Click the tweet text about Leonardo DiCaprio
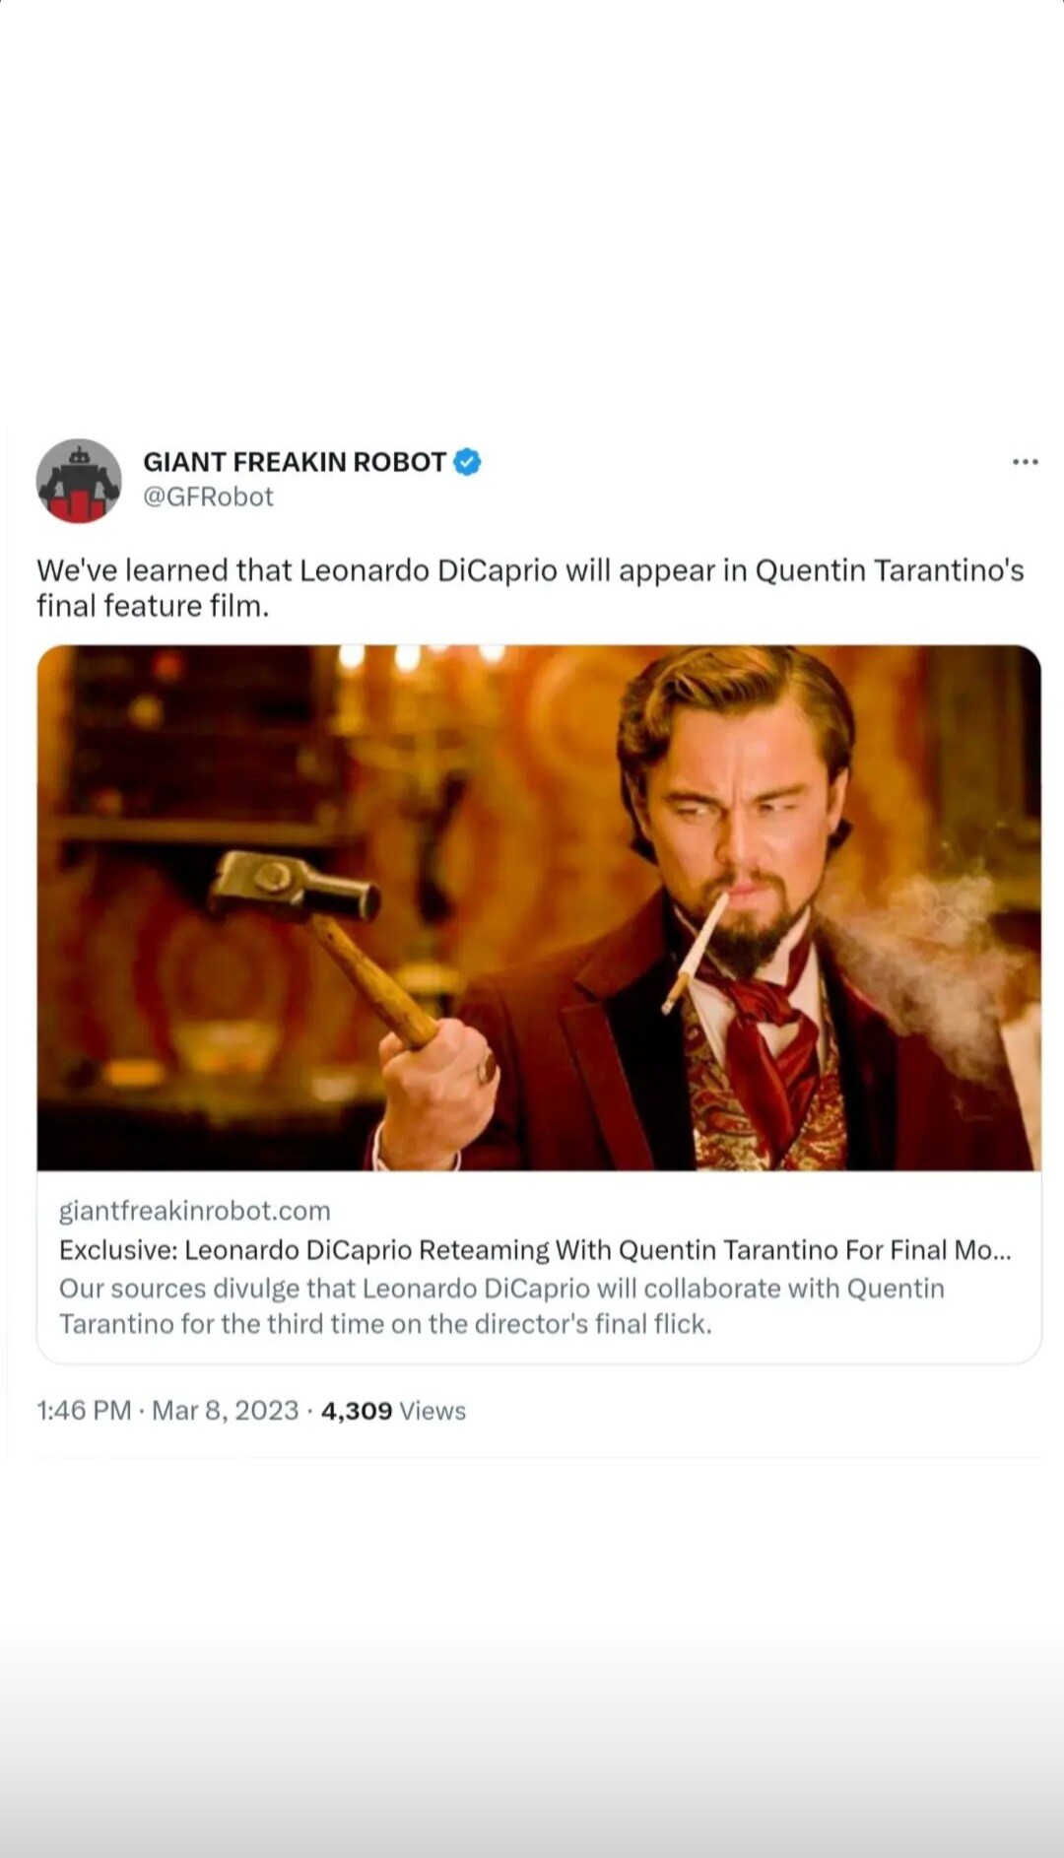1064x1858 pixels. [530, 588]
